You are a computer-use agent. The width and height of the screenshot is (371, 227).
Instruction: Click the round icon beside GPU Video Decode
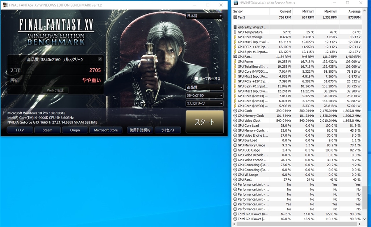click(235, 155)
